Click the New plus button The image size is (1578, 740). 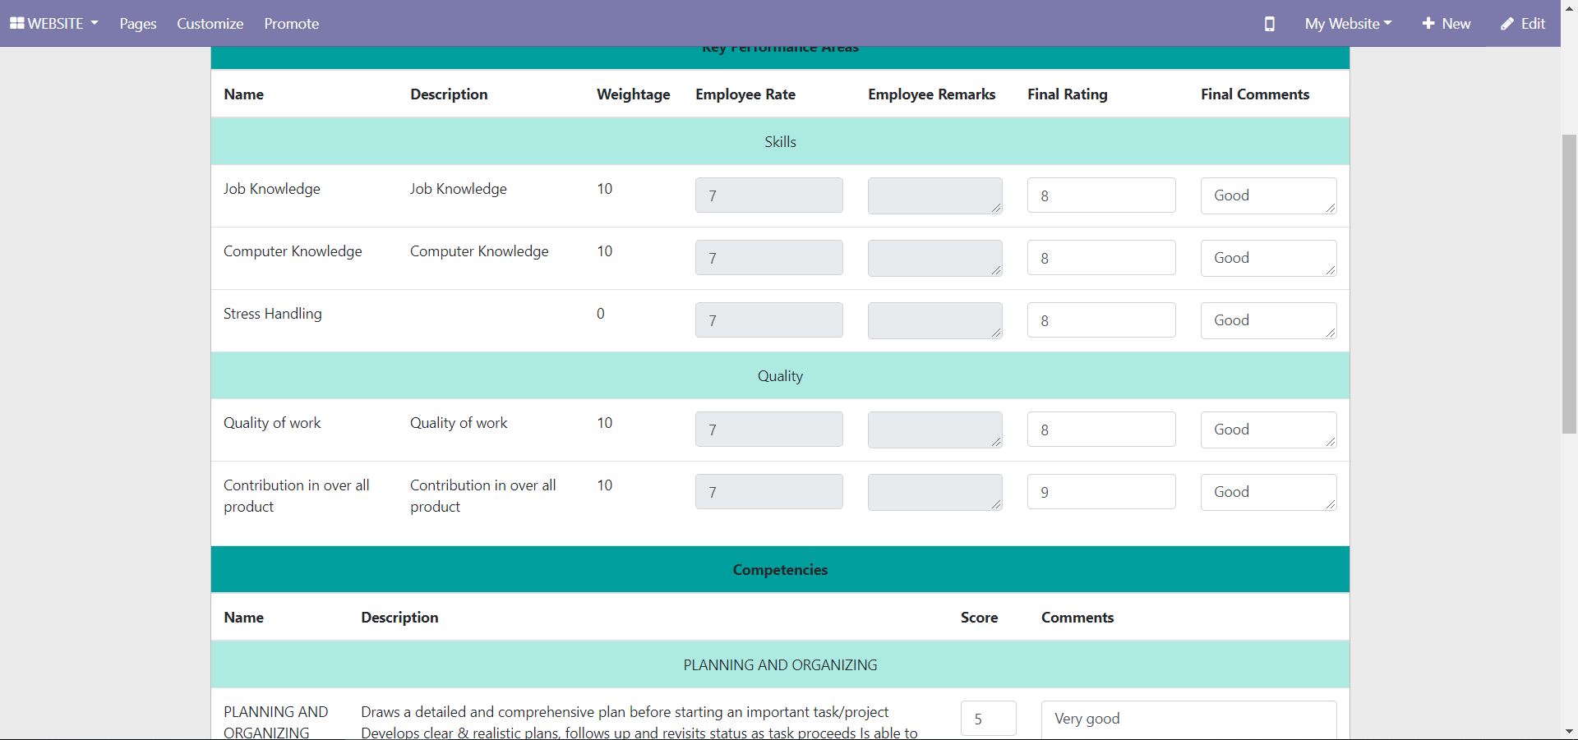pos(1446,24)
